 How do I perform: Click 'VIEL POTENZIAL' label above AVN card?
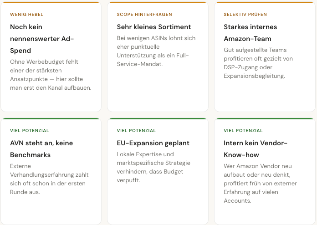29,131
